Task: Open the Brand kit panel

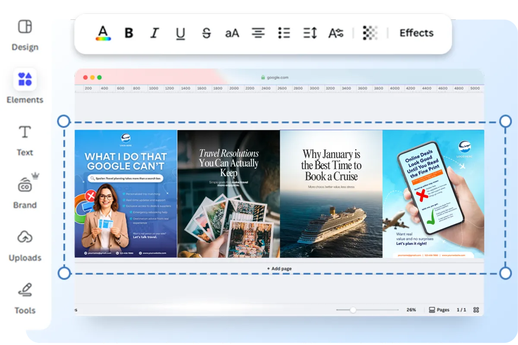Action: 25,192
